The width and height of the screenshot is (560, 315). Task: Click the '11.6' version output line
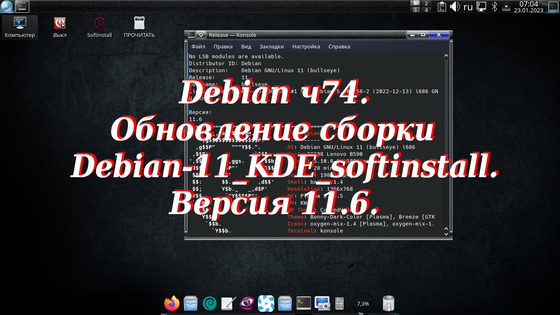[195, 119]
